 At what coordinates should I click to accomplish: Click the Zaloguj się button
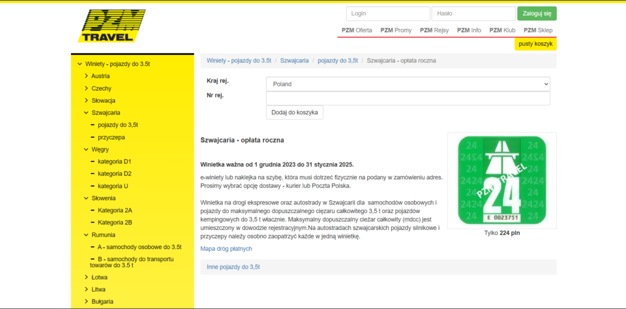pyautogui.click(x=536, y=13)
